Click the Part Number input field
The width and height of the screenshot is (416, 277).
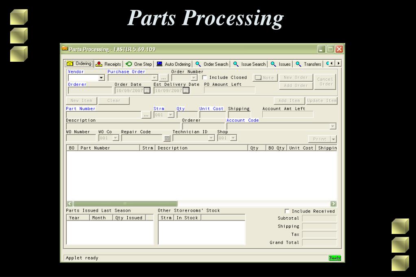[x=103, y=115]
